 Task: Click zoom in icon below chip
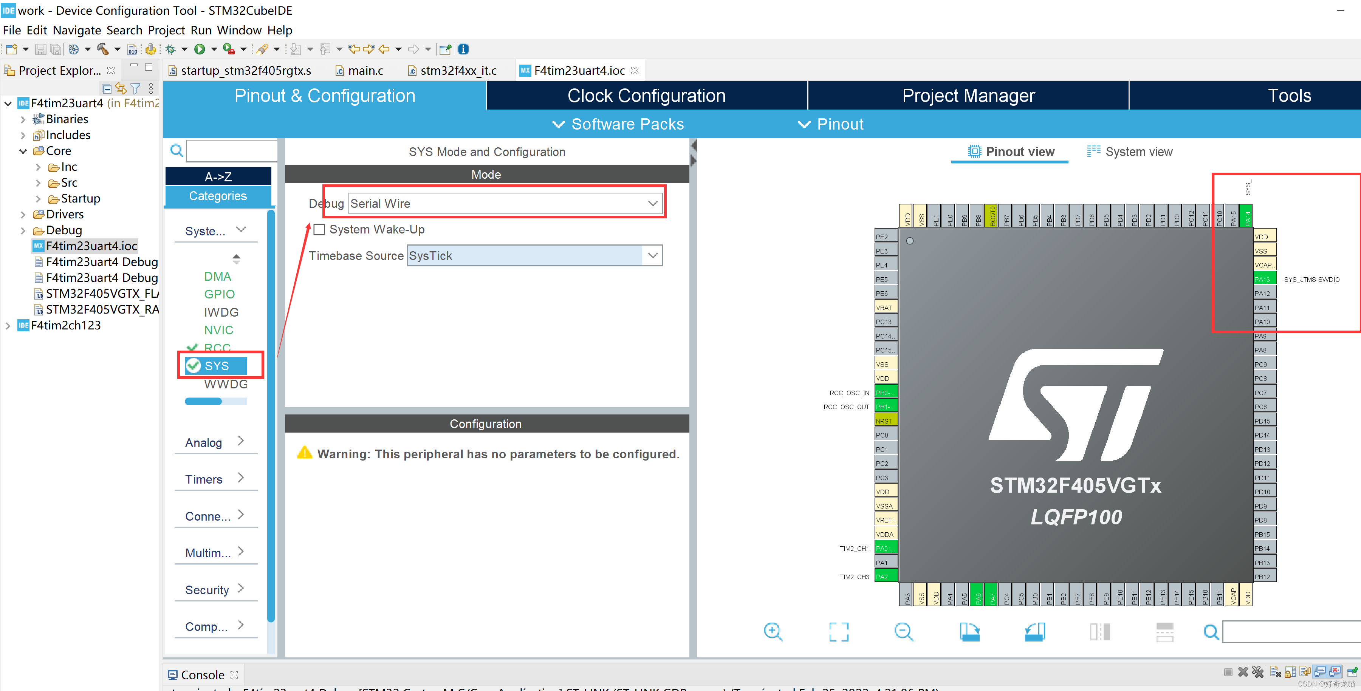pyautogui.click(x=773, y=631)
